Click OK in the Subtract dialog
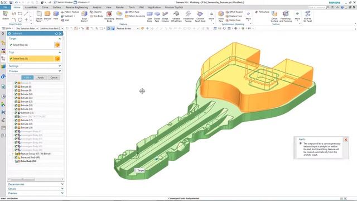Viewport: 357px width, 201px height. point(27,78)
